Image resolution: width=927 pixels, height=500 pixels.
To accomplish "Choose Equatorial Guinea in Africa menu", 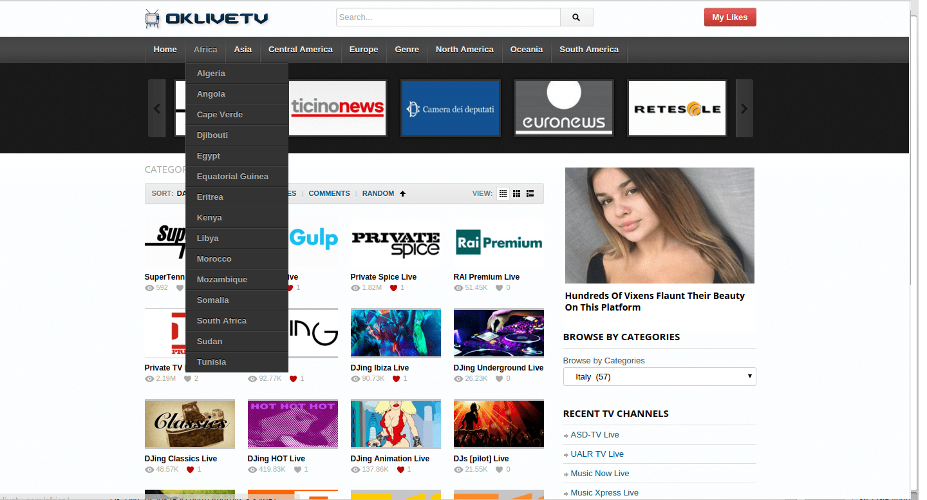I will pos(237,177).
